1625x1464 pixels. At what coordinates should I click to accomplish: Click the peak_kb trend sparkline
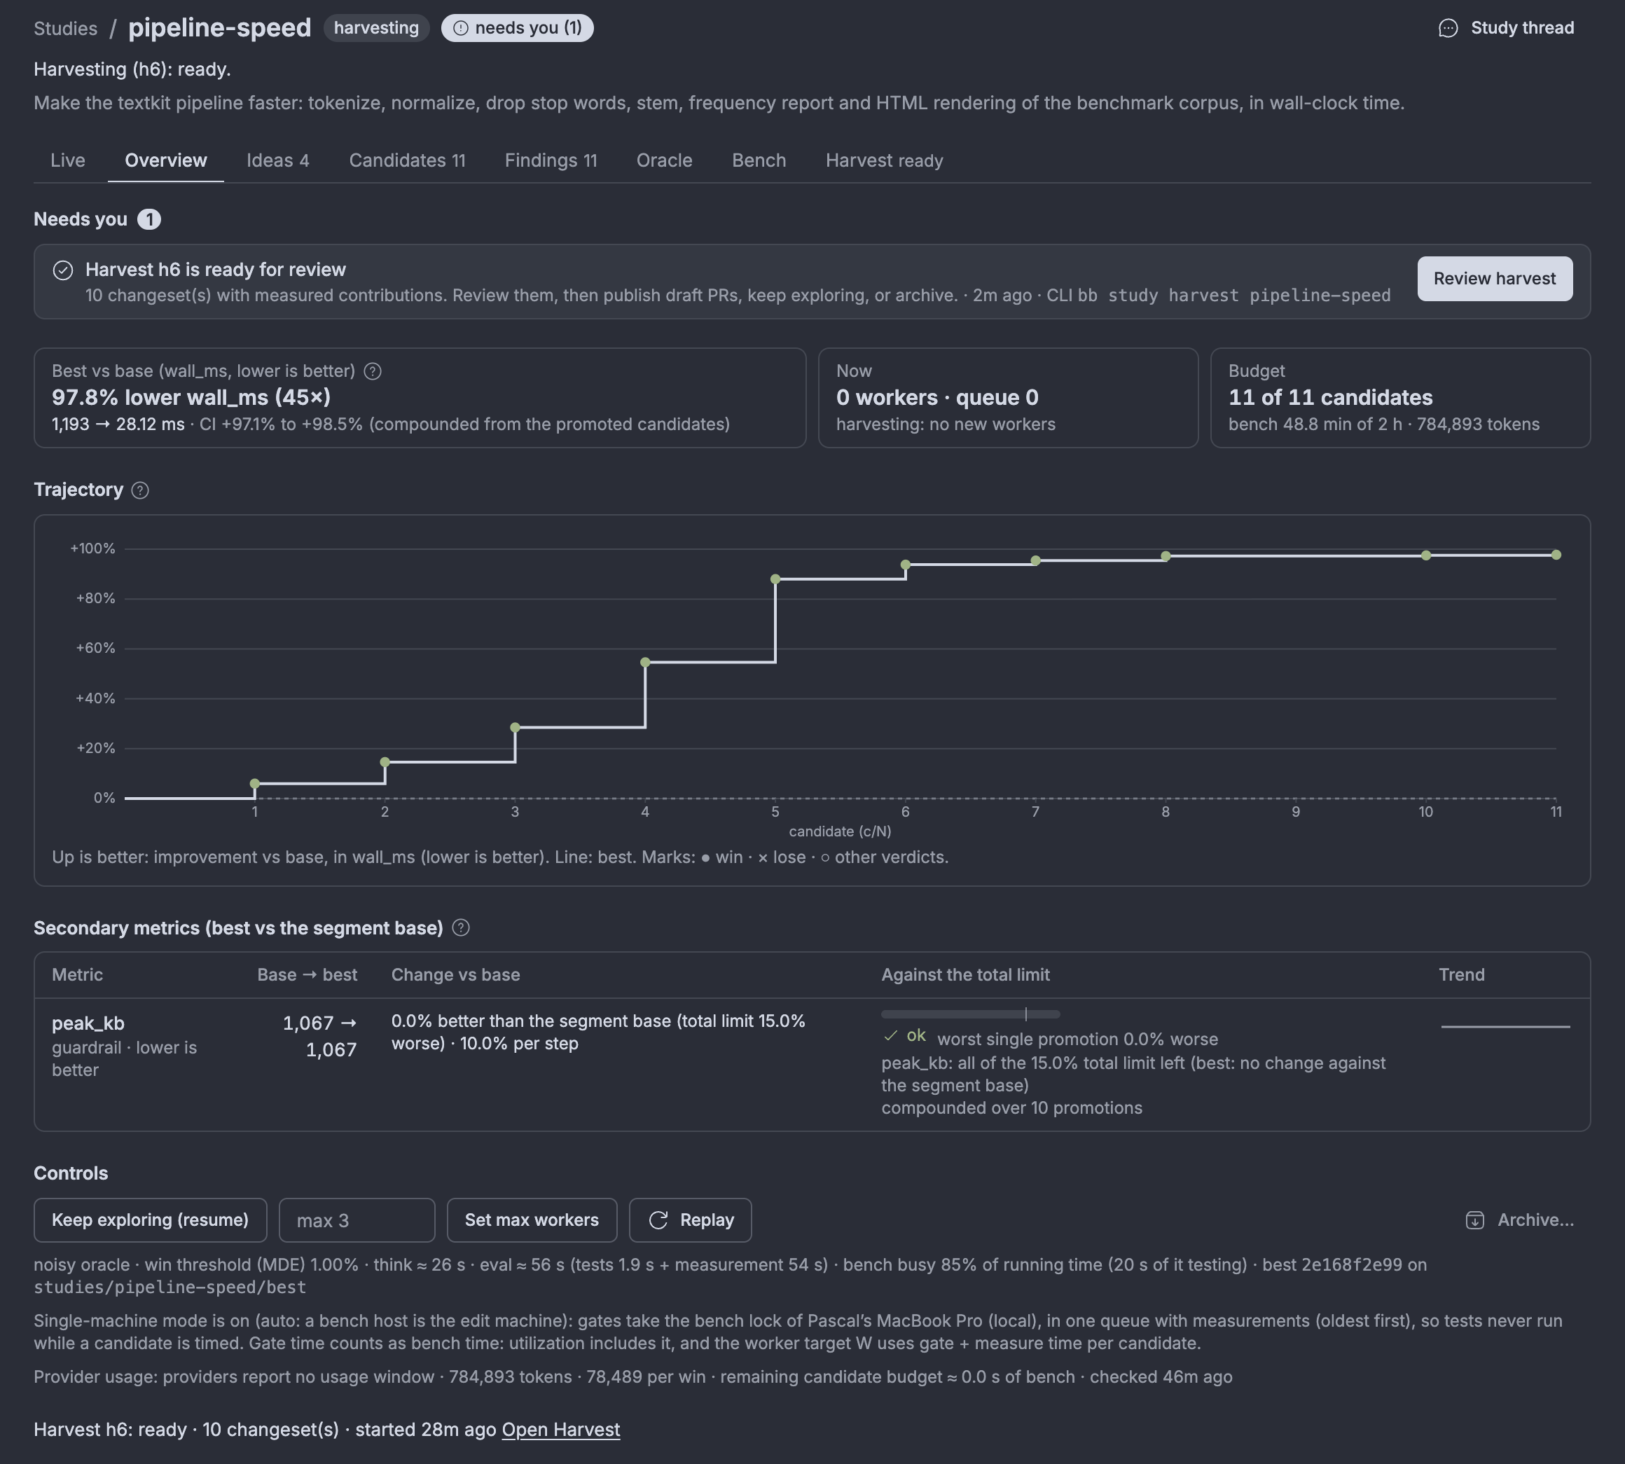click(1505, 1026)
